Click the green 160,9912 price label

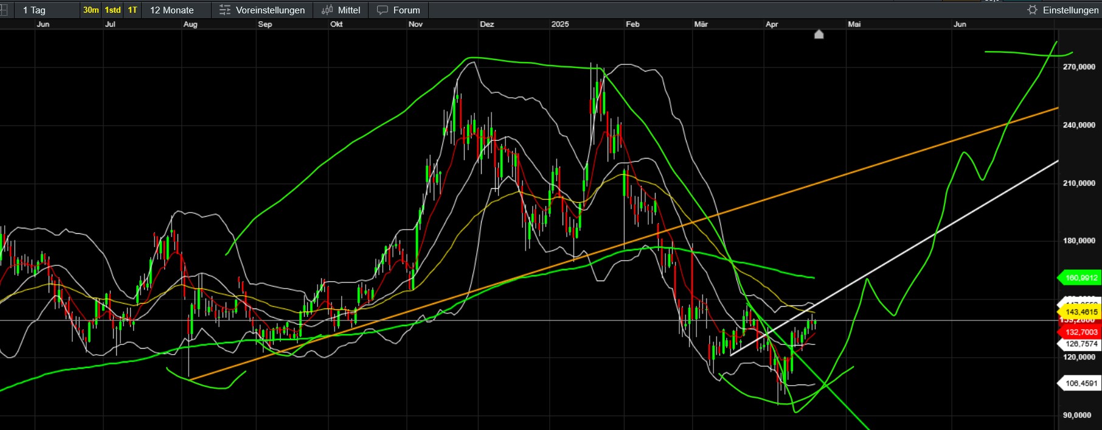coord(1081,278)
